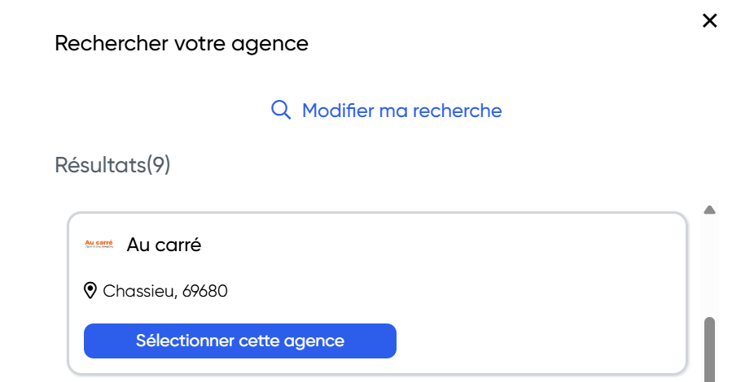Click the location pin icon
The width and height of the screenshot is (754, 382).
tap(90, 290)
